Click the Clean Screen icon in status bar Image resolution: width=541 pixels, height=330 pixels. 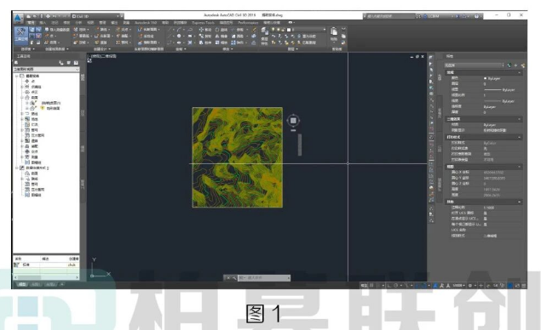(x=517, y=286)
